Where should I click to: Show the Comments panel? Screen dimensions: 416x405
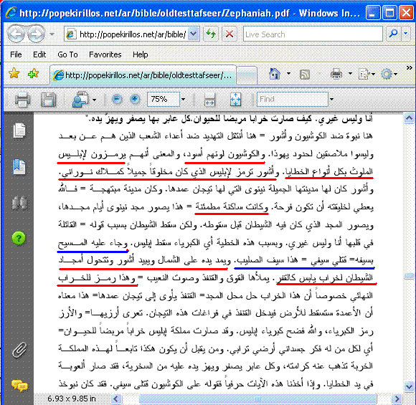(19, 386)
